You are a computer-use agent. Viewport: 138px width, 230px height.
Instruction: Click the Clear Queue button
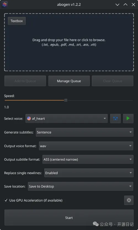(113, 81)
